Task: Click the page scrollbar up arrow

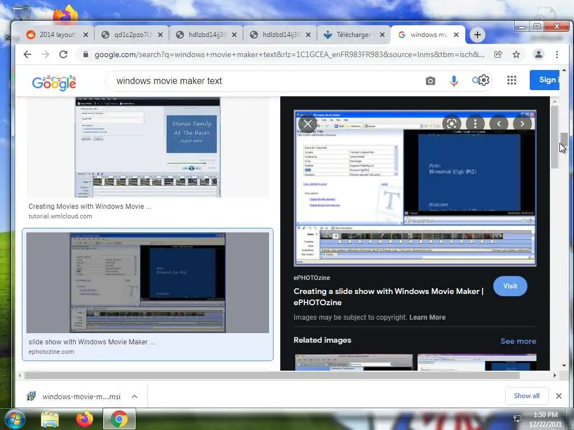Action: pos(564,70)
